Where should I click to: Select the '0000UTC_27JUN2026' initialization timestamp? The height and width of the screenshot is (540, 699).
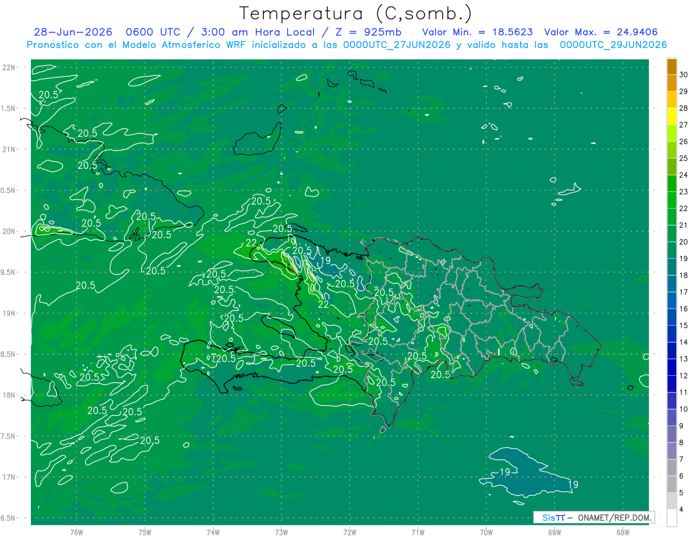click(x=397, y=45)
